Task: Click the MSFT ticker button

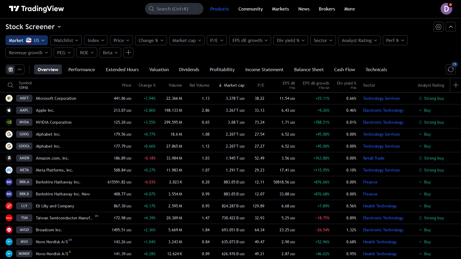Action: click(24, 98)
